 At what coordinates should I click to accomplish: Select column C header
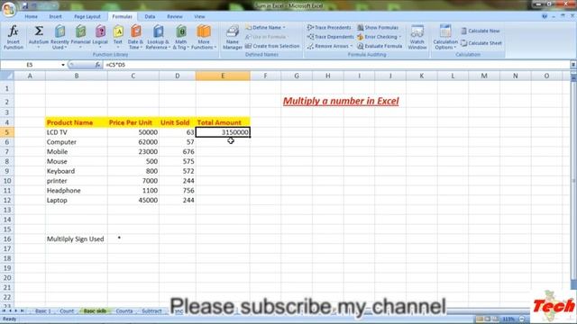tap(133, 76)
